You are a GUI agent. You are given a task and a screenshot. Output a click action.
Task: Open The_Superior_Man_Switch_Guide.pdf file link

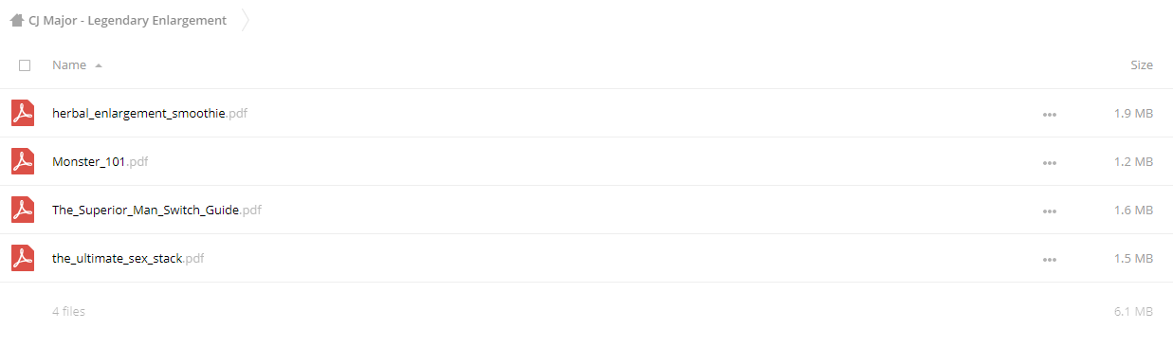[156, 210]
